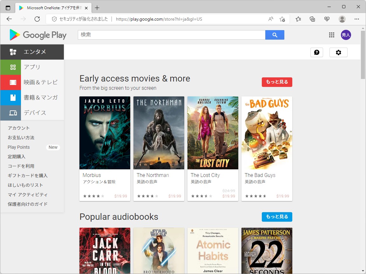Open the Jack Carr audiobook cover

(x=105, y=251)
